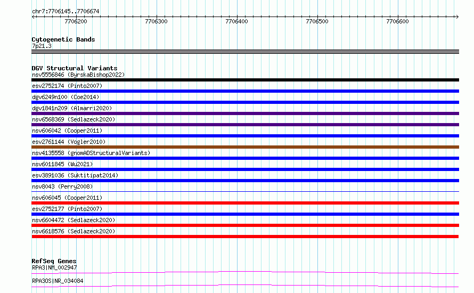
Task: Select the blue nsv4135558 variant bar
Action: pyautogui.click(x=245, y=158)
